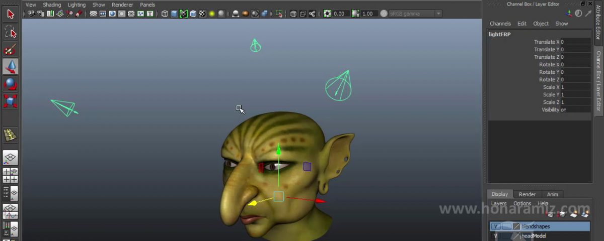The image size is (604, 241).
Task: Toggle the shadows grey sphere icon
Action: 220,14
